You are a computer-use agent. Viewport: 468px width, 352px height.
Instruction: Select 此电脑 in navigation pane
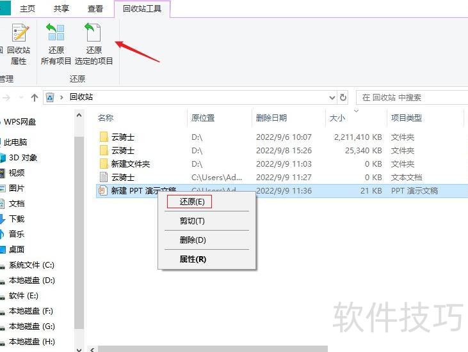[x=15, y=142]
